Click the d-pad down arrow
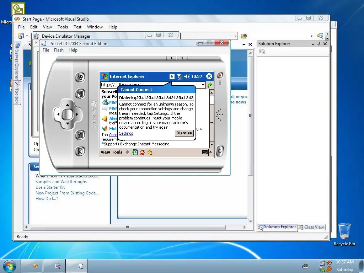 click(68, 123)
